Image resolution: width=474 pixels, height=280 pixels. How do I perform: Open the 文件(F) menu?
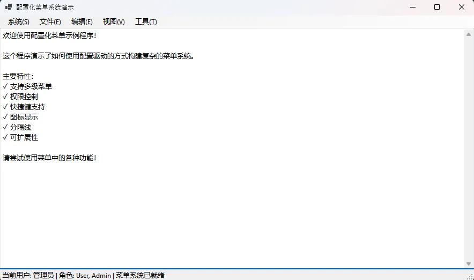(50, 22)
